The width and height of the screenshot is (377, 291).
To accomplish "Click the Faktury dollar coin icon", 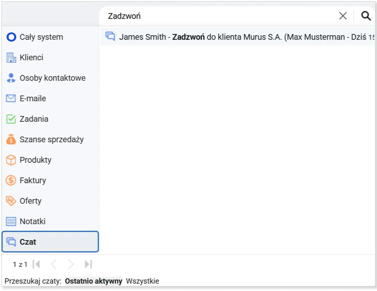I will (11, 181).
